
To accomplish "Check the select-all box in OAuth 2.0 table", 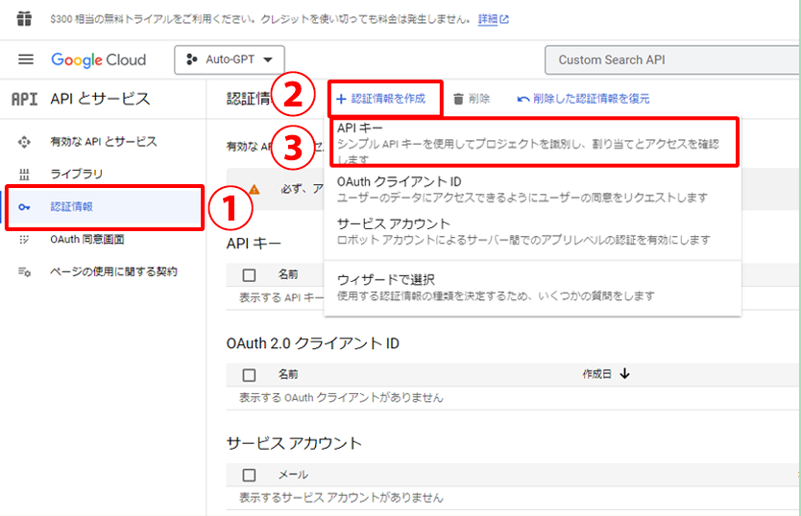I will tap(250, 374).
